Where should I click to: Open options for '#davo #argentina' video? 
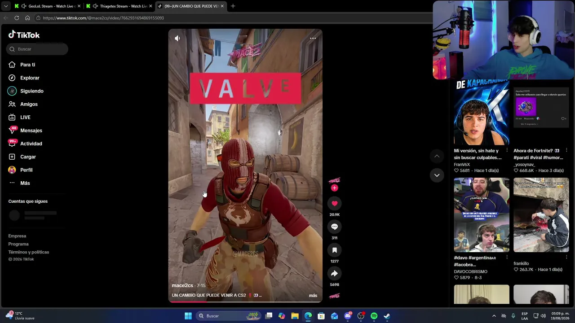(x=507, y=258)
